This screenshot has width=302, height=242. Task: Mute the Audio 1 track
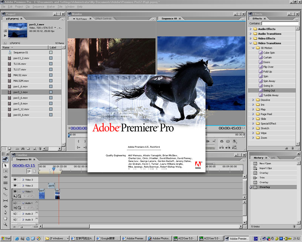[x=15, y=203]
